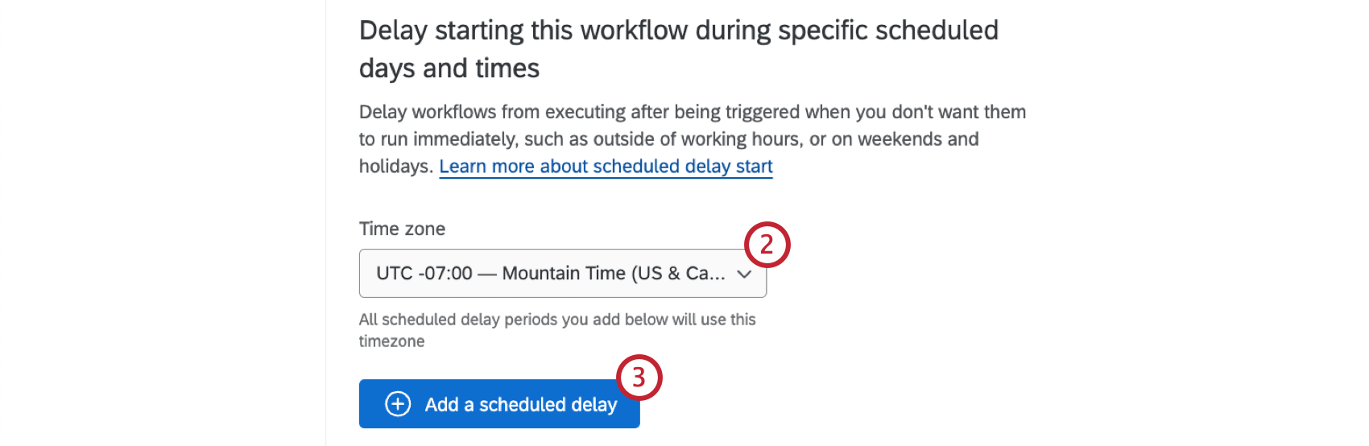Image resolution: width=1369 pixels, height=446 pixels.
Task: Click the description line starting "Delay workflows from executing"
Action: [x=692, y=112]
